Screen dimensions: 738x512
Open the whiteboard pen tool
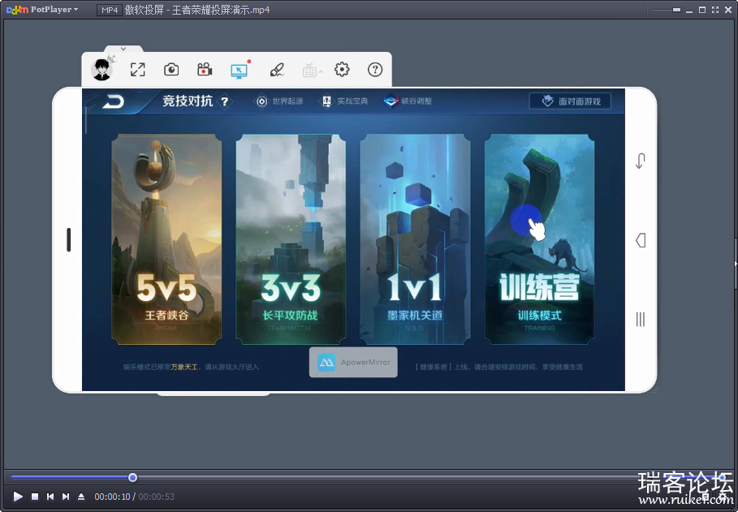(x=277, y=70)
